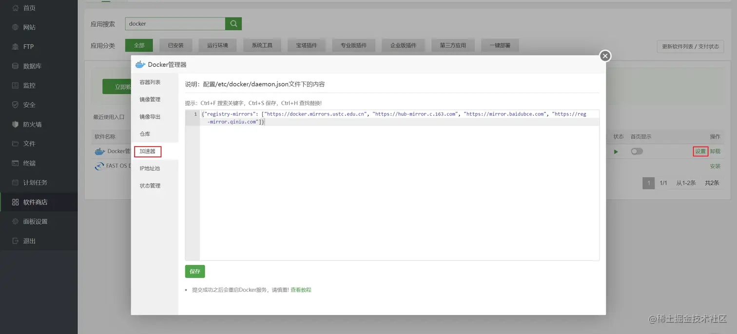Select the 运行环境 category tab
Viewport: 737px width, 334px height.
coord(217,45)
